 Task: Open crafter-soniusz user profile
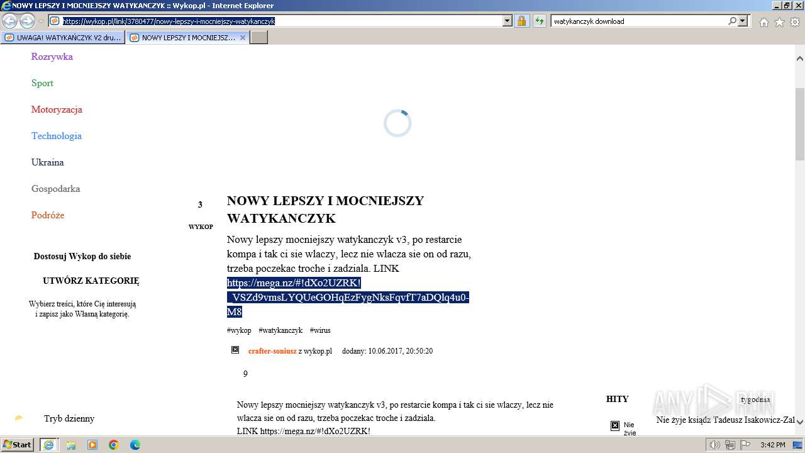pos(272,351)
